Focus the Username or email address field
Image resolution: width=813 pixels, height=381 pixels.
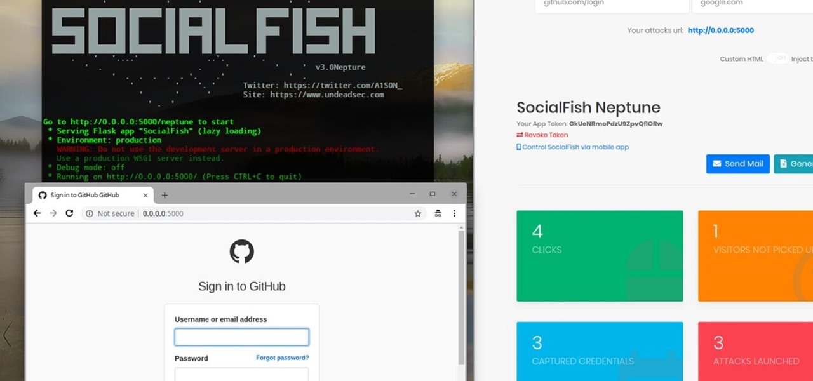coord(241,337)
